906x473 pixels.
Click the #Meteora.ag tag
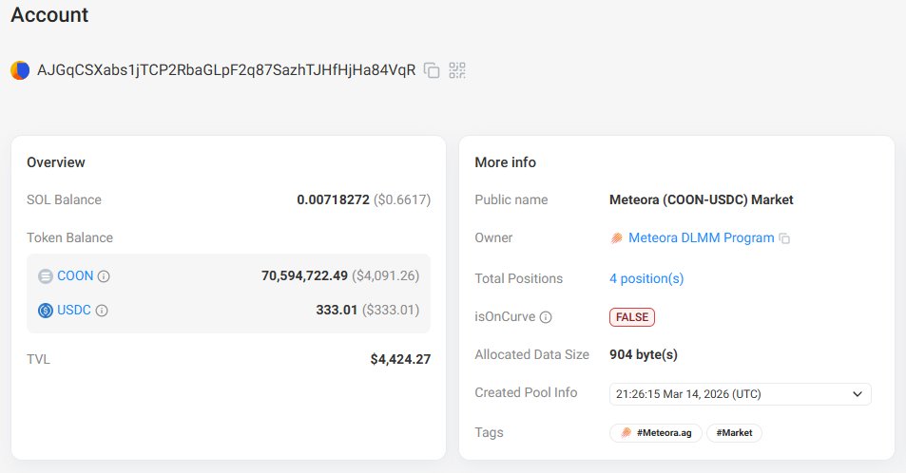coord(656,432)
